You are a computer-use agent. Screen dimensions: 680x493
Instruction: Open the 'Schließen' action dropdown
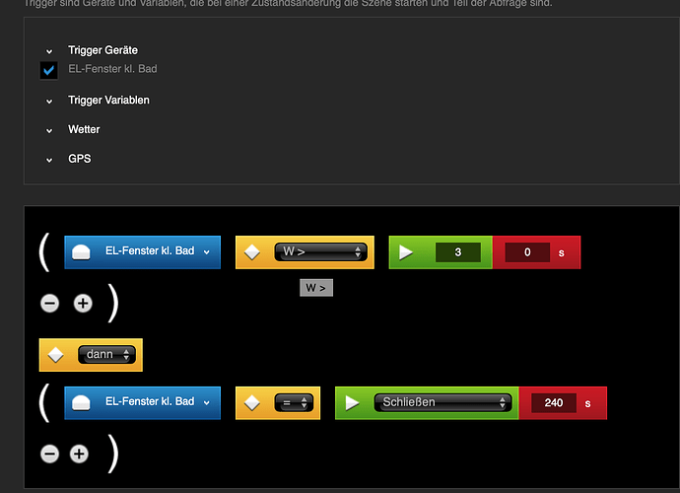pos(442,402)
